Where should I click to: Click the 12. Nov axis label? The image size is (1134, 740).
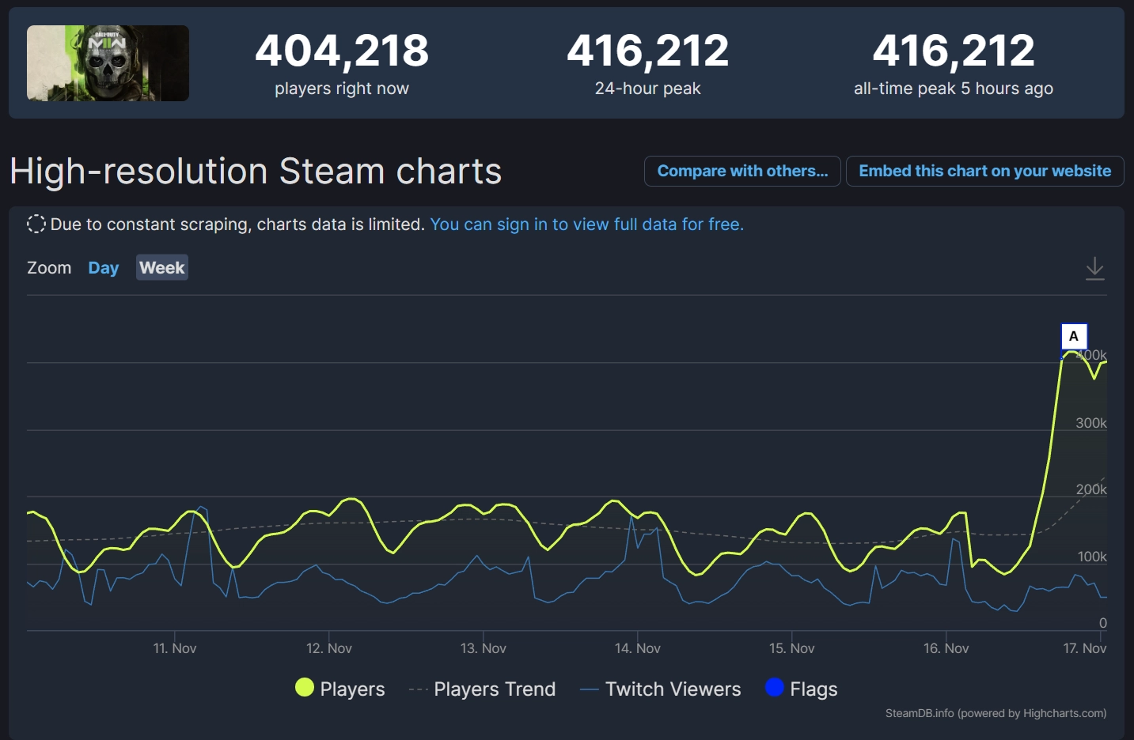329,648
